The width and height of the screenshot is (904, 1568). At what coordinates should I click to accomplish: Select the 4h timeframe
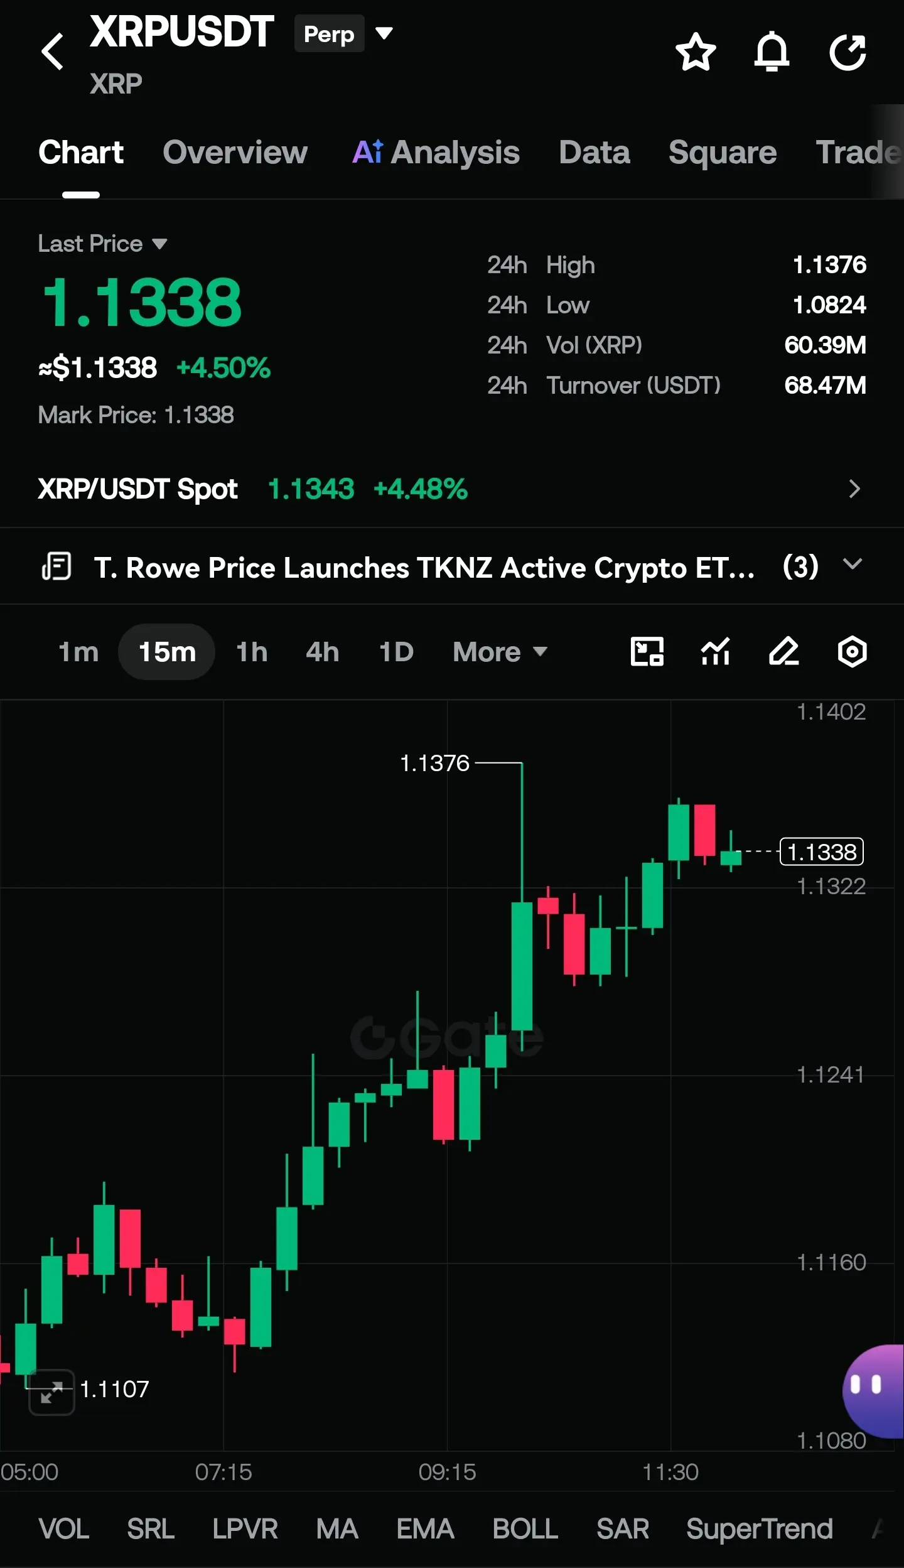pos(323,652)
